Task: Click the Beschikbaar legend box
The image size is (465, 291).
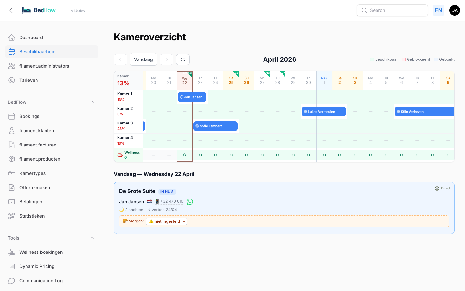Action: coord(372,59)
